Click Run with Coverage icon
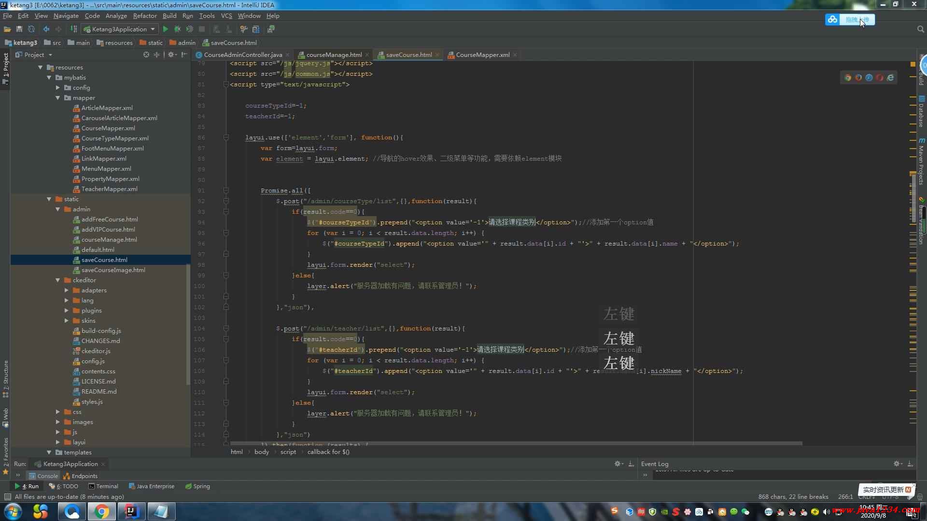The width and height of the screenshot is (927, 521). [x=190, y=29]
